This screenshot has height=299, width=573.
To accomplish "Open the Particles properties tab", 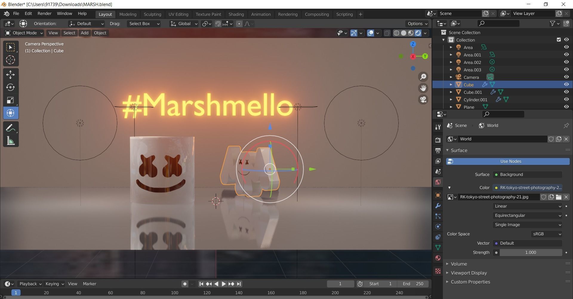I will (438, 216).
